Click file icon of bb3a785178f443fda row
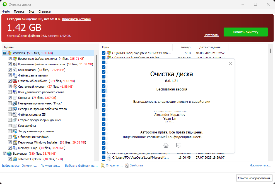Viewport: 275px width, 184px height. pyautogui.click(x=109, y=53)
